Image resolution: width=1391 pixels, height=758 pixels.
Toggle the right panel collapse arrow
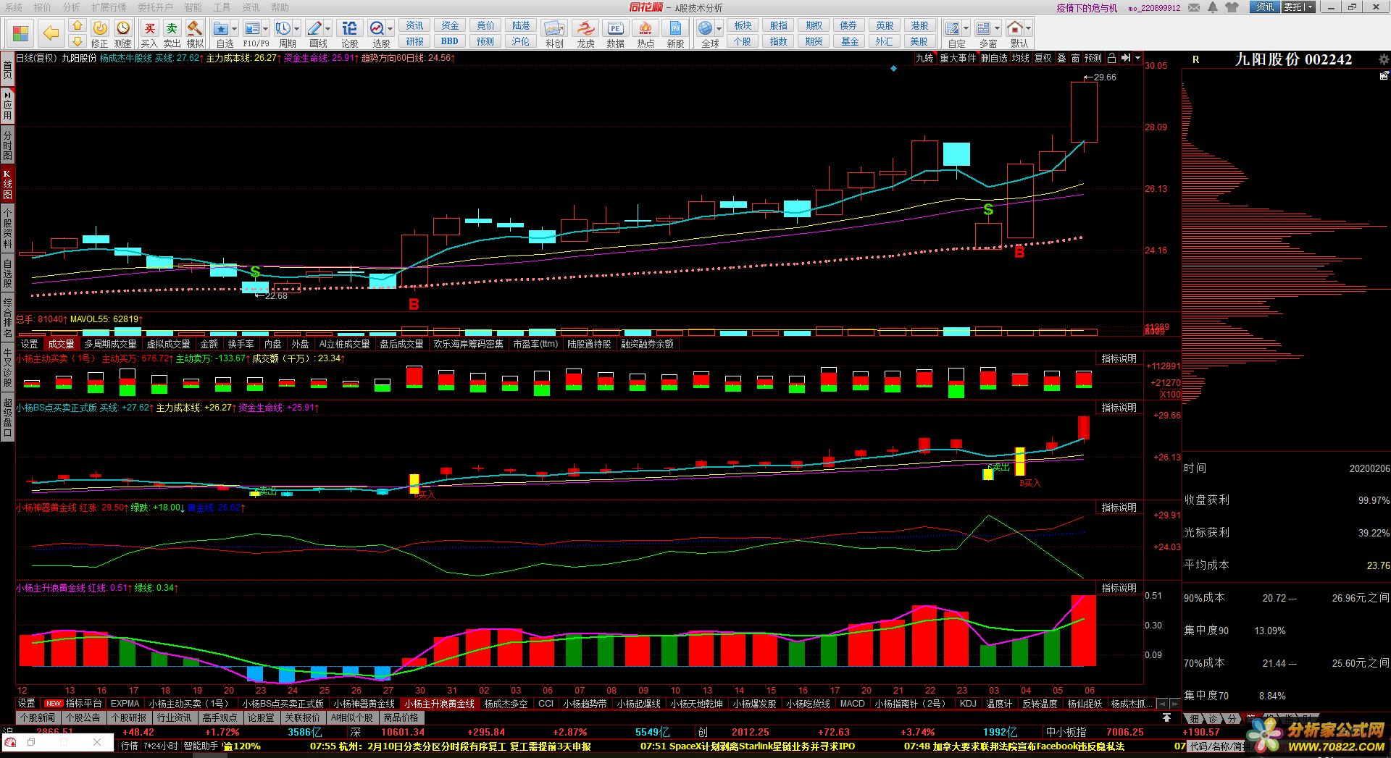(x=1126, y=58)
